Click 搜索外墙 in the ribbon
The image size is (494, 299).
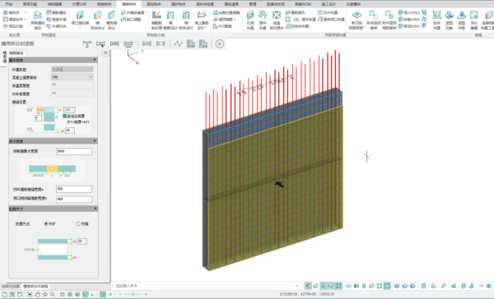pos(56,19)
